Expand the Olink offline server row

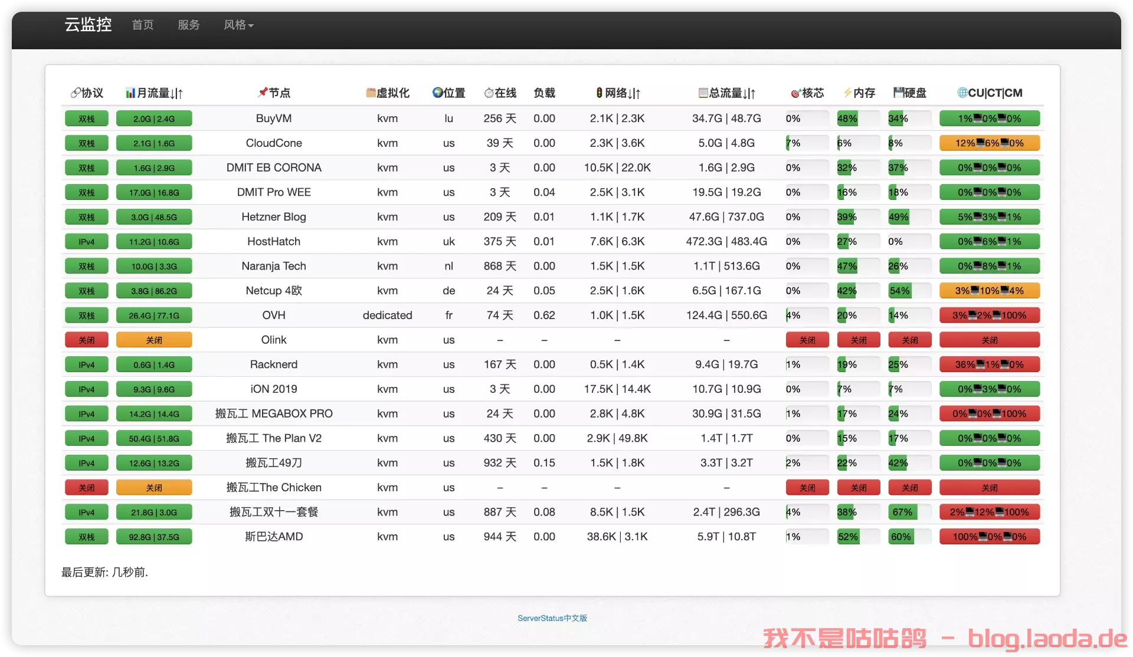click(274, 340)
